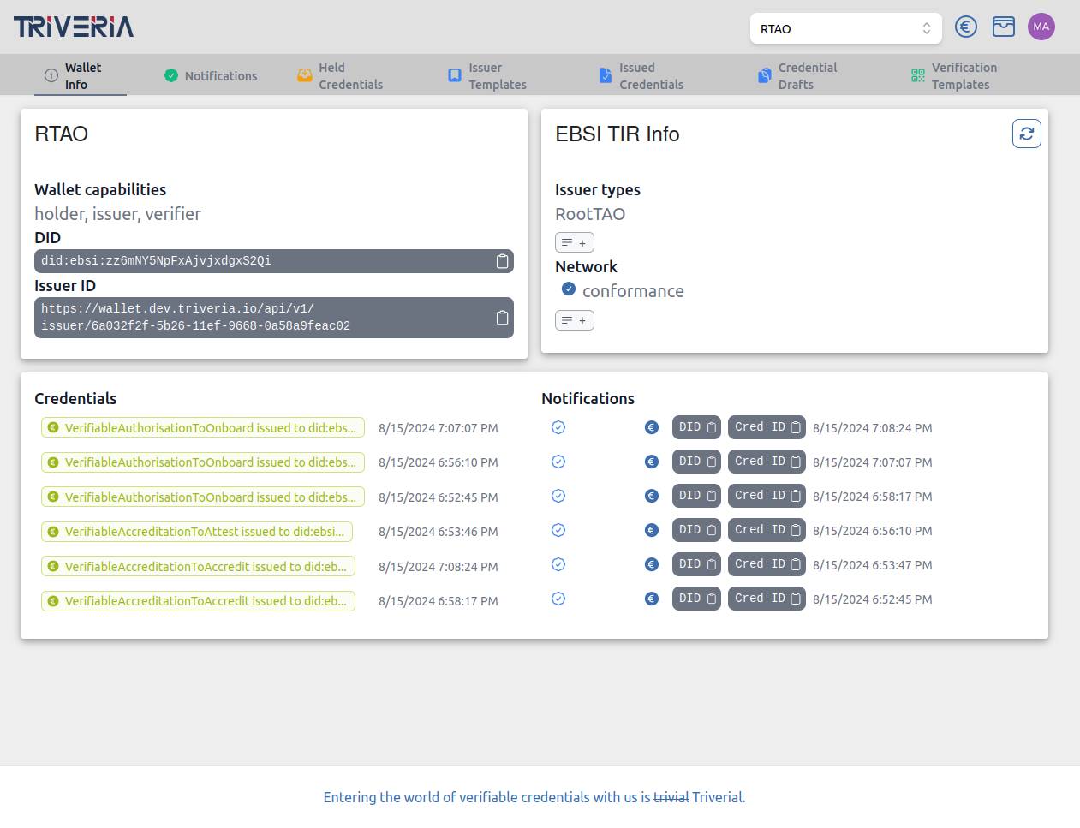1080x828 pixels.
Task: Open the wallet icon in header
Action: [1004, 27]
